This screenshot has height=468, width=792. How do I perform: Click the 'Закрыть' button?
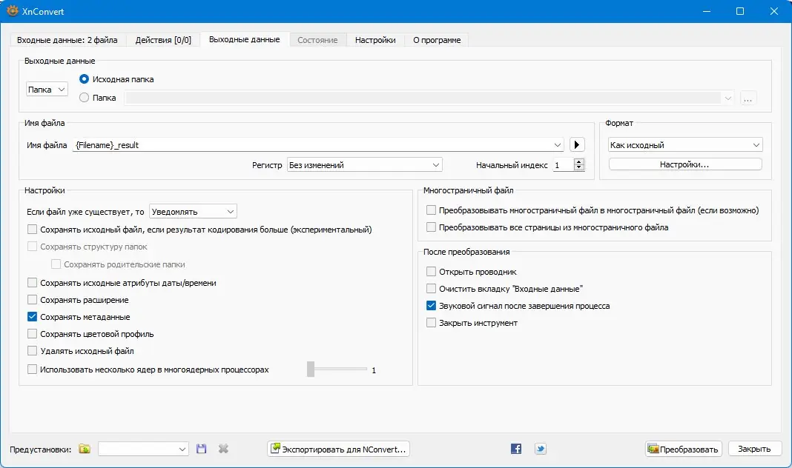click(x=755, y=449)
